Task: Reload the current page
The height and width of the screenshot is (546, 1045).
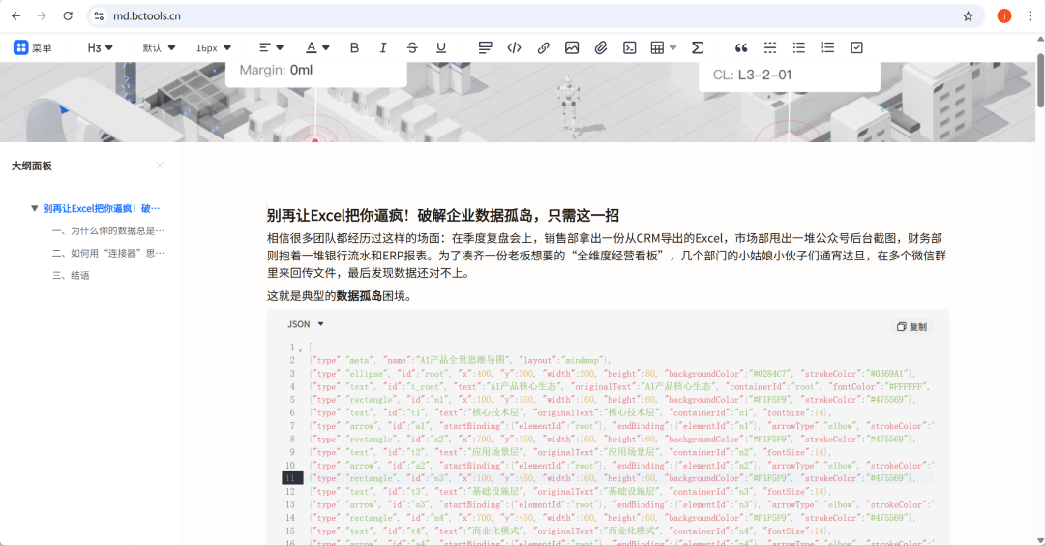Action: click(68, 16)
